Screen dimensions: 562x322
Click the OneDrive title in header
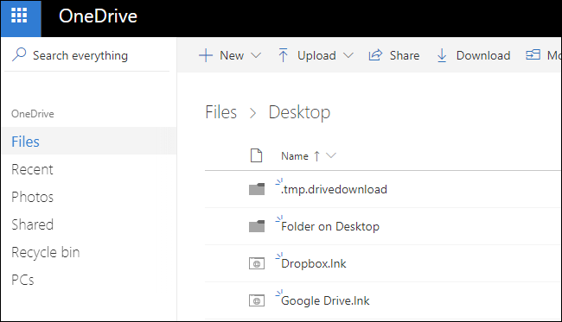(98, 16)
